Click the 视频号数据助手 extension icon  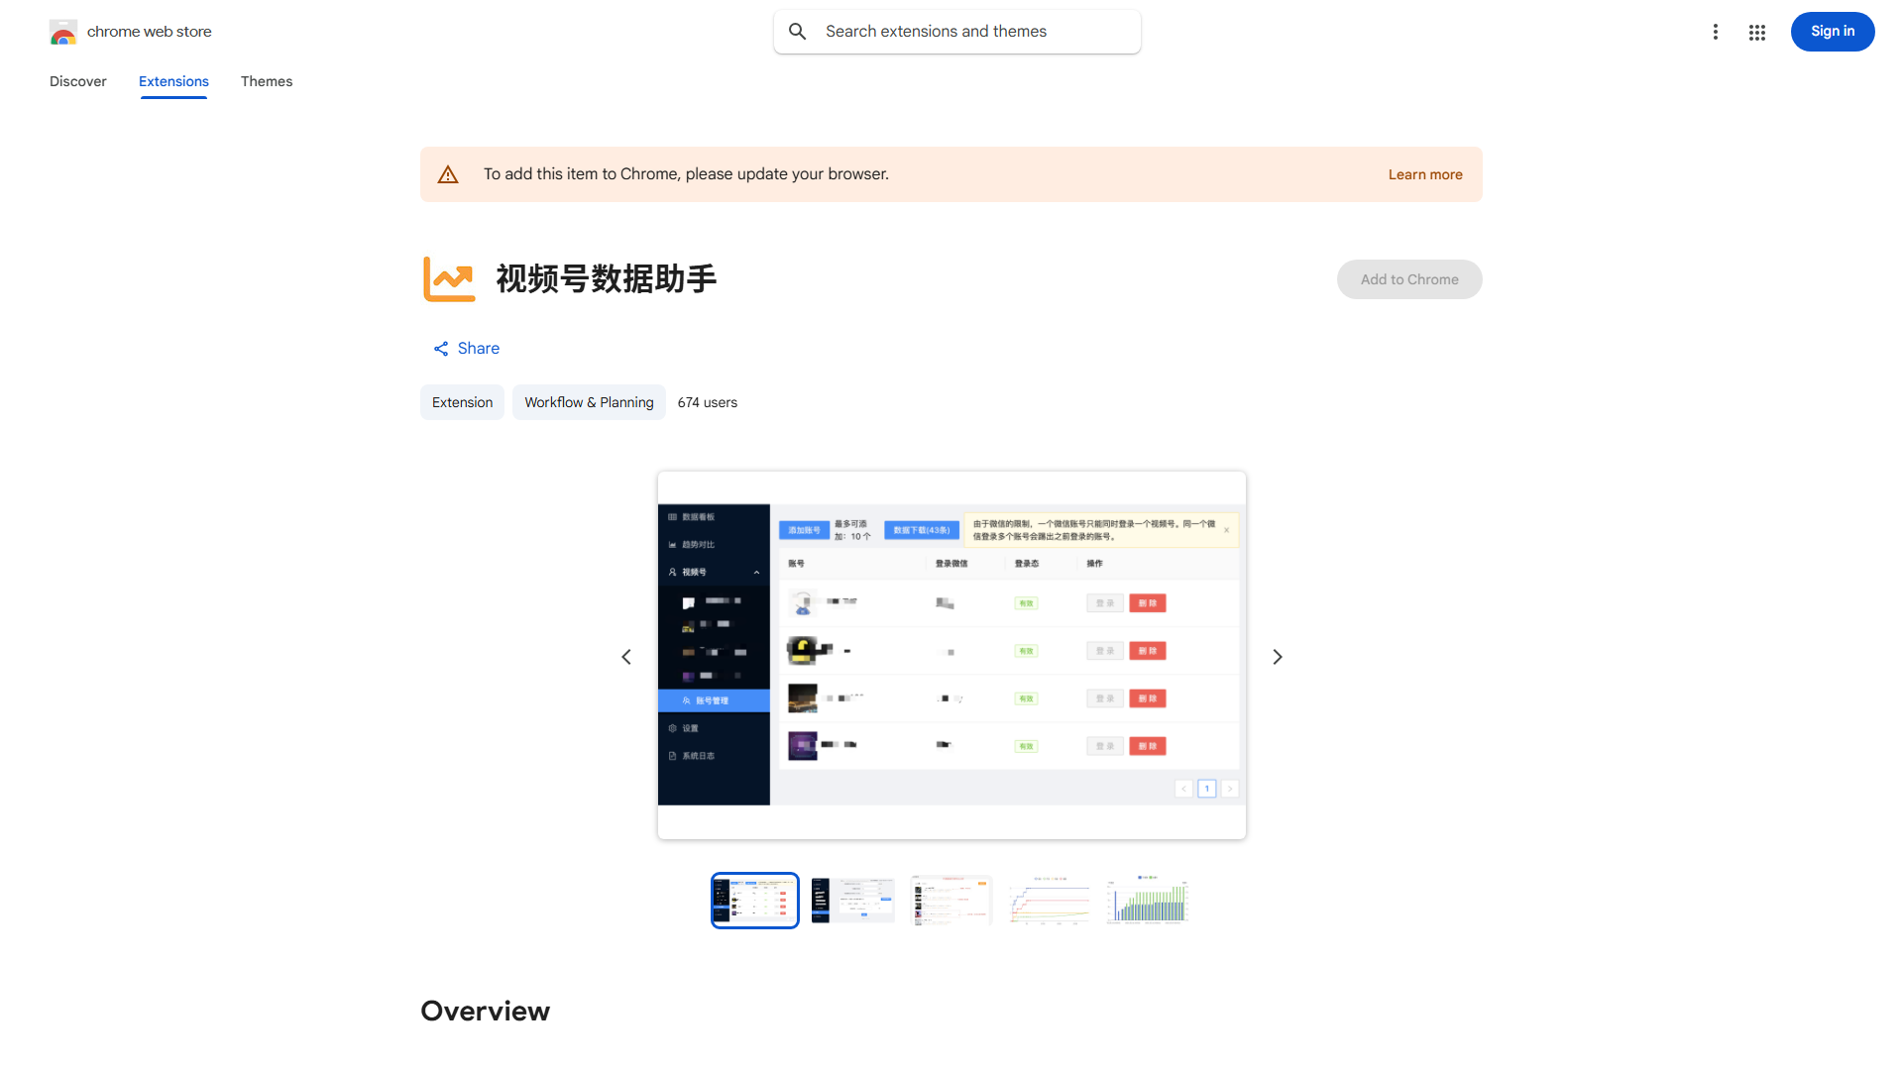[x=449, y=278]
